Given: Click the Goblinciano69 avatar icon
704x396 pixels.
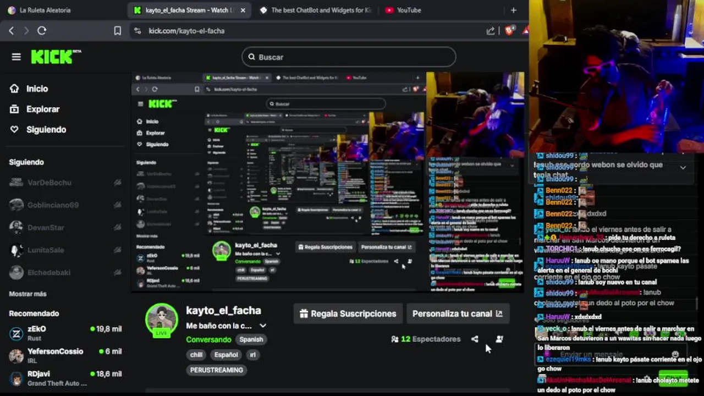Looking at the screenshot, I should 16,205.
